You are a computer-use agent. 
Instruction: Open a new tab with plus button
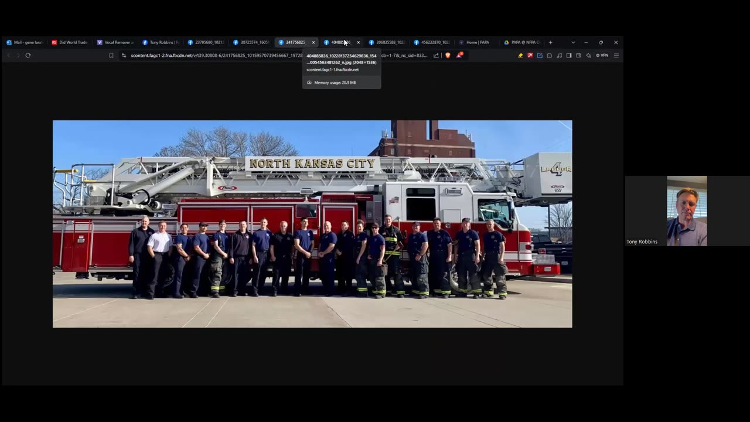coord(550,42)
